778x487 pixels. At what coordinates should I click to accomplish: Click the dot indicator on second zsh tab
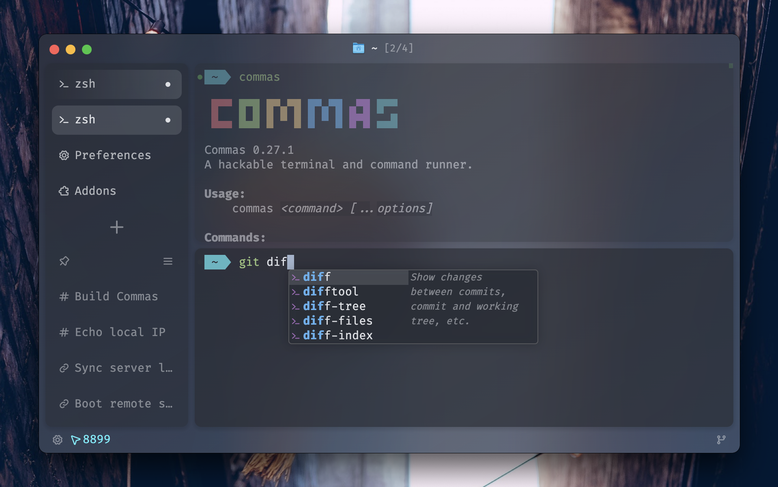click(167, 120)
